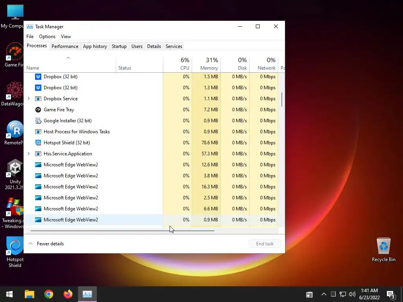403x302 pixels.
Task: Select the Dropbox (32 bit) row using 1.3 MB
Action: pos(151,88)
